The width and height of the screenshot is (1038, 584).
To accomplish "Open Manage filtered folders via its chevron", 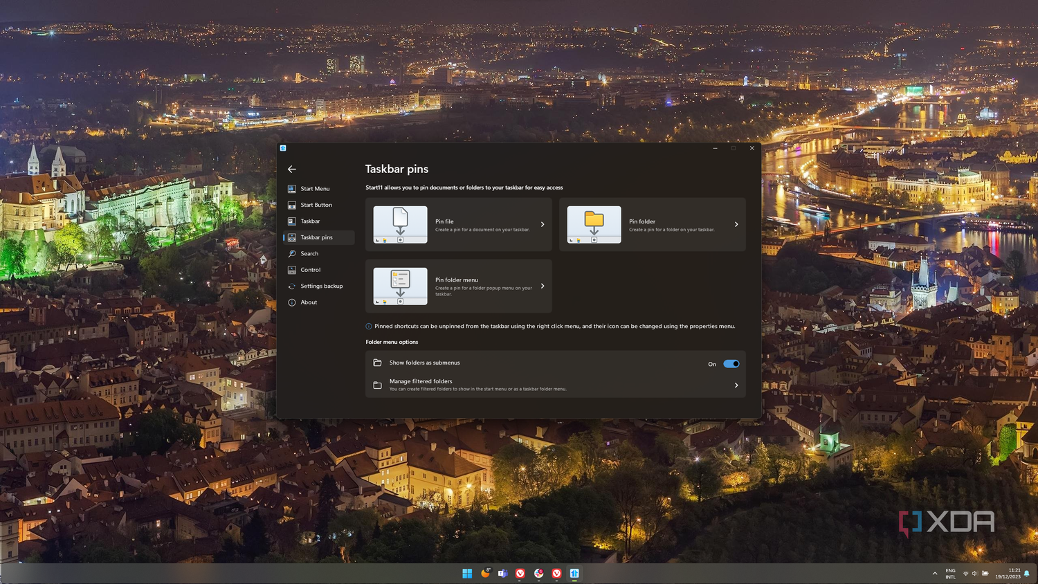I will (x=736, y=385).
